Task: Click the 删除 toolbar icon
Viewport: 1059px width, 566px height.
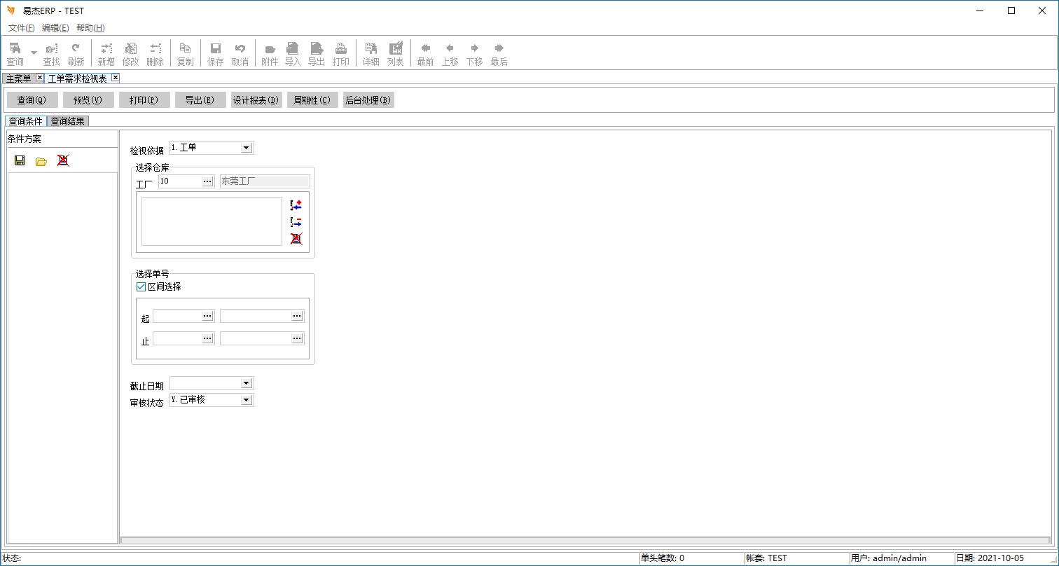Action: (155, 54)
